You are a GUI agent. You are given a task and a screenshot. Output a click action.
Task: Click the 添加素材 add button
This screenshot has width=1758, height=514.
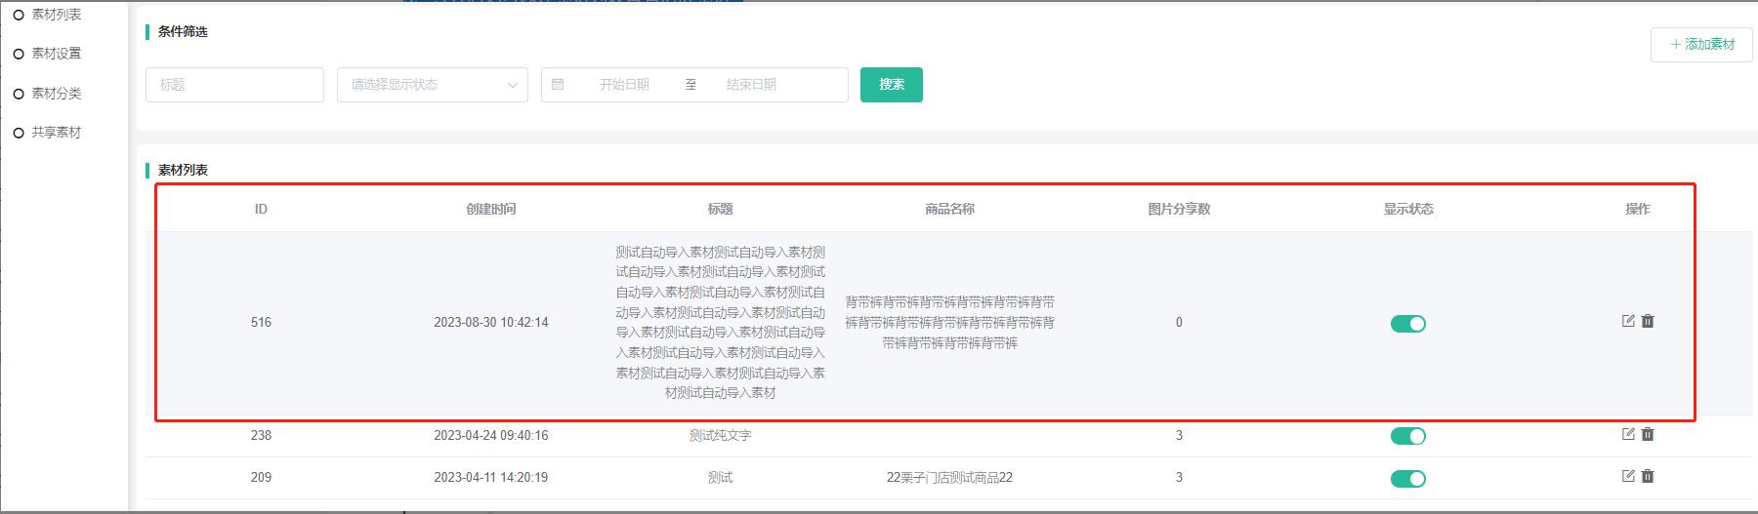(x=1701, y=45)
